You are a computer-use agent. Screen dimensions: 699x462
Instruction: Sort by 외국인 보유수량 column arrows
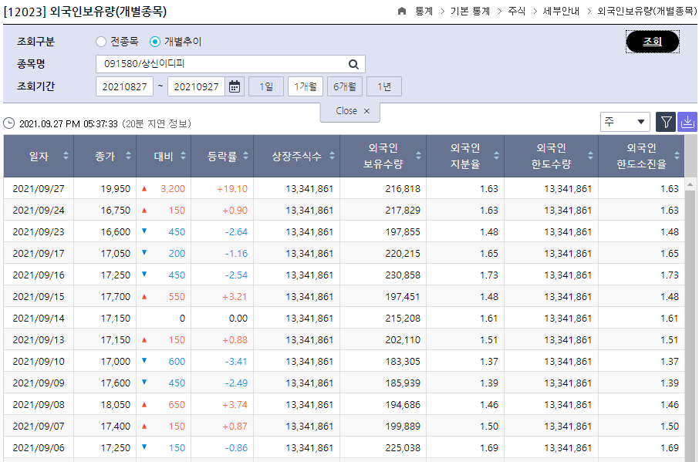[419, 156]
